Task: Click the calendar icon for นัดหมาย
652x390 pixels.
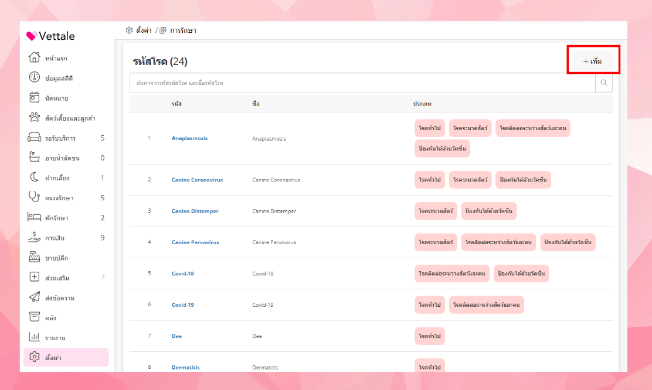Action: coord(34,97)
